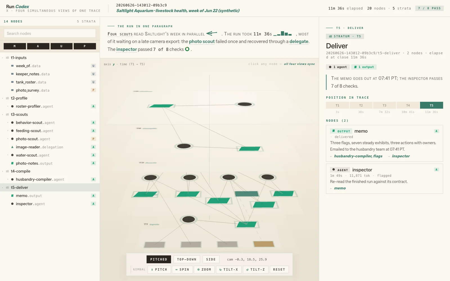Click the Pitch gimbal control
The image size is (450, 281).
[x=159, y=269]
